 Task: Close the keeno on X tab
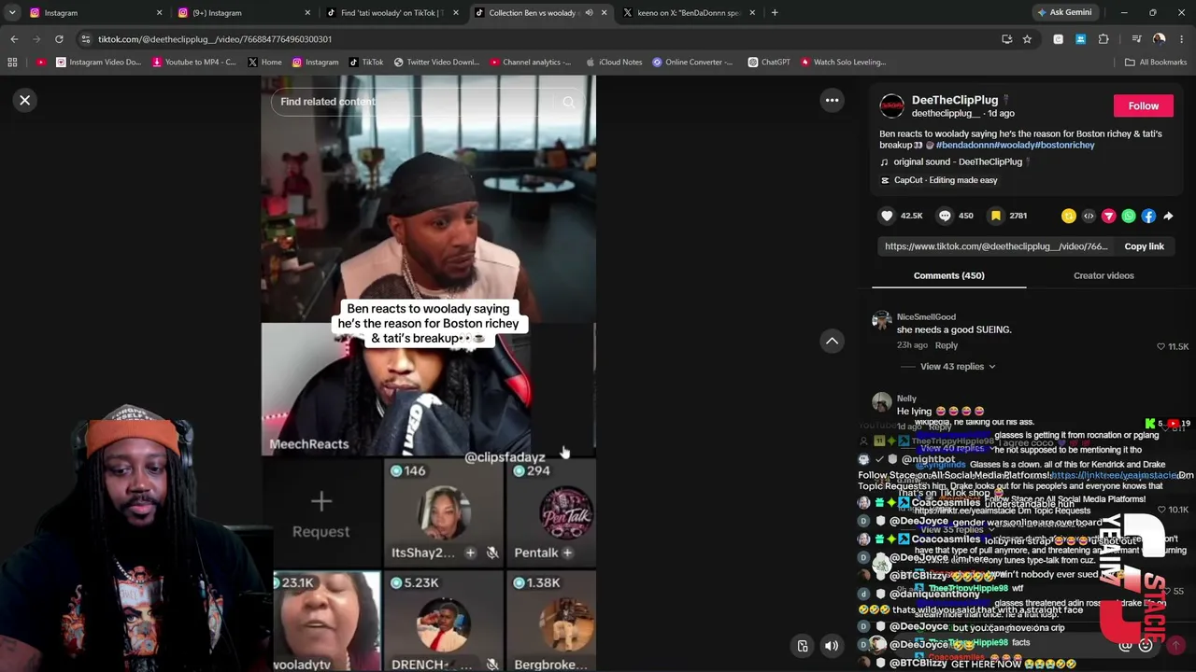pos(752,13)
